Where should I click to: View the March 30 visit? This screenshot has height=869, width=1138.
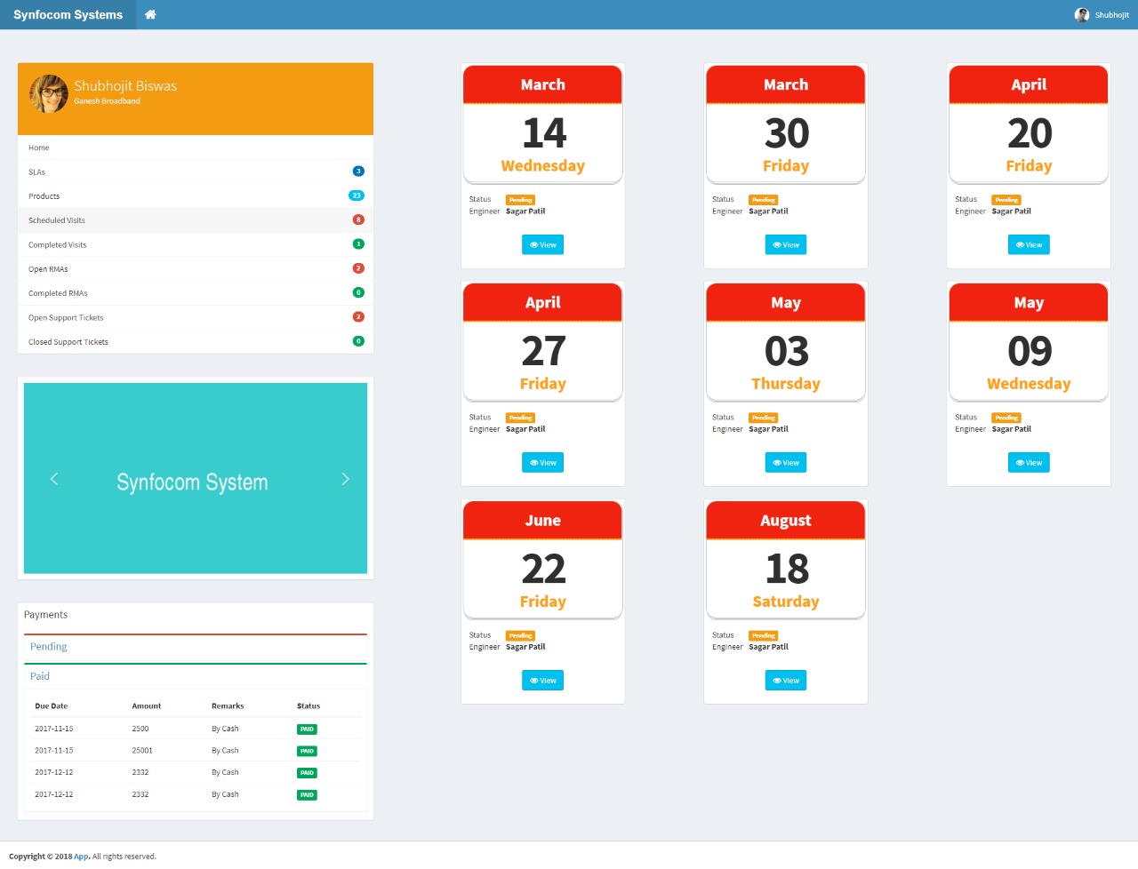click(x=786, y=244)
